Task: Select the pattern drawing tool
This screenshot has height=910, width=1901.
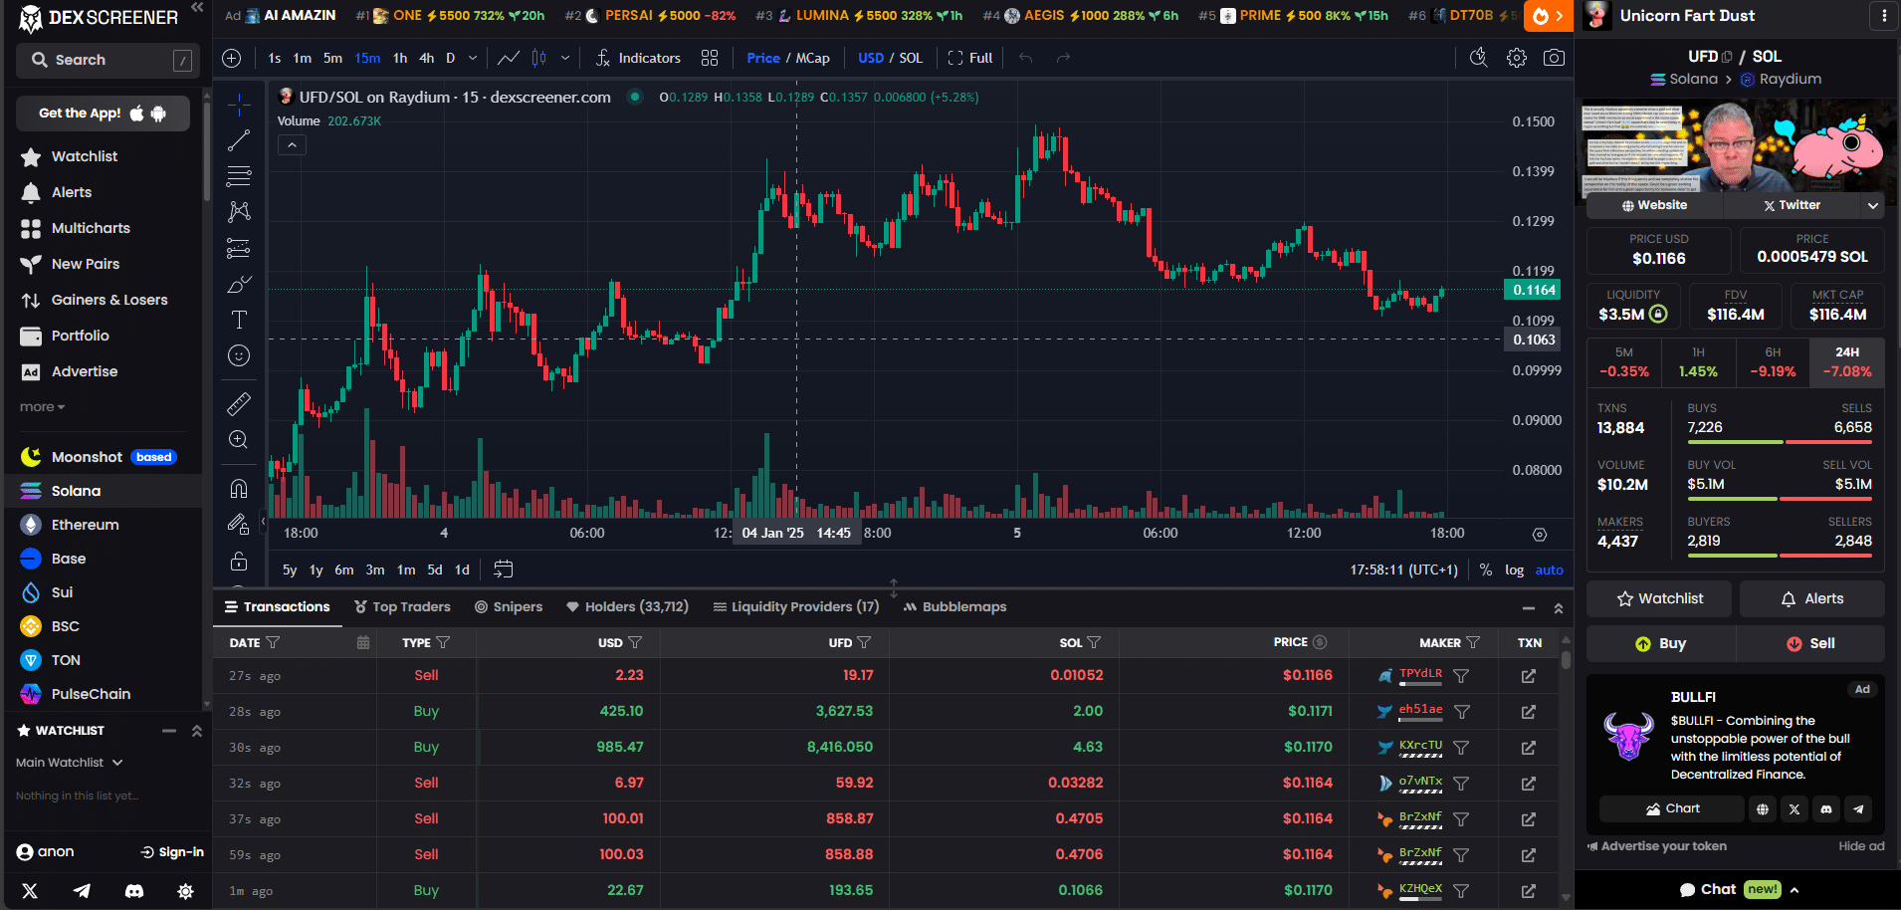Action: coord(239,212)
